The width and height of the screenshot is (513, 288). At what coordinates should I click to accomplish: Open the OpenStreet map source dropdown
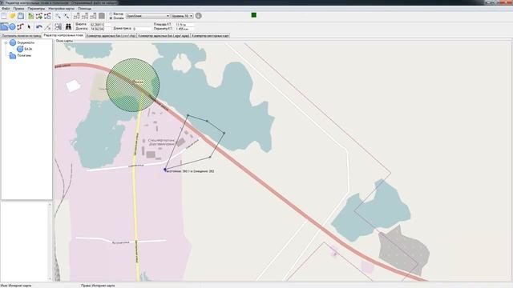click(147, 16)
